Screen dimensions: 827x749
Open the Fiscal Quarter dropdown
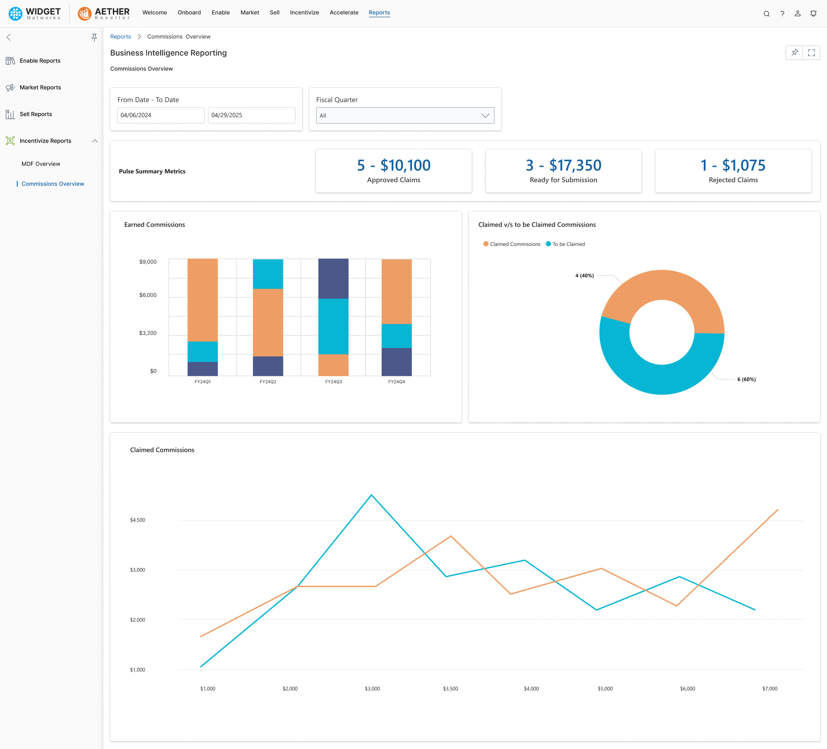point(405,115)
